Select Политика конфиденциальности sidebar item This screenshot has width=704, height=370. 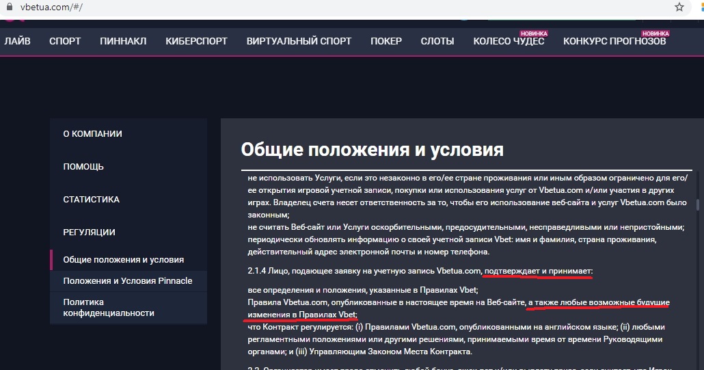tap(128, 308)
